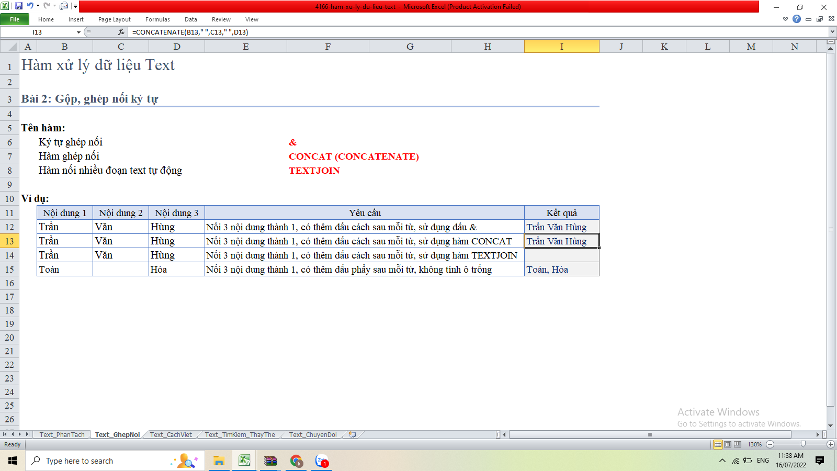Viewport: 837px width, 471px height.
Task: Click the battery tray icon
Action: tap(748, 461)
